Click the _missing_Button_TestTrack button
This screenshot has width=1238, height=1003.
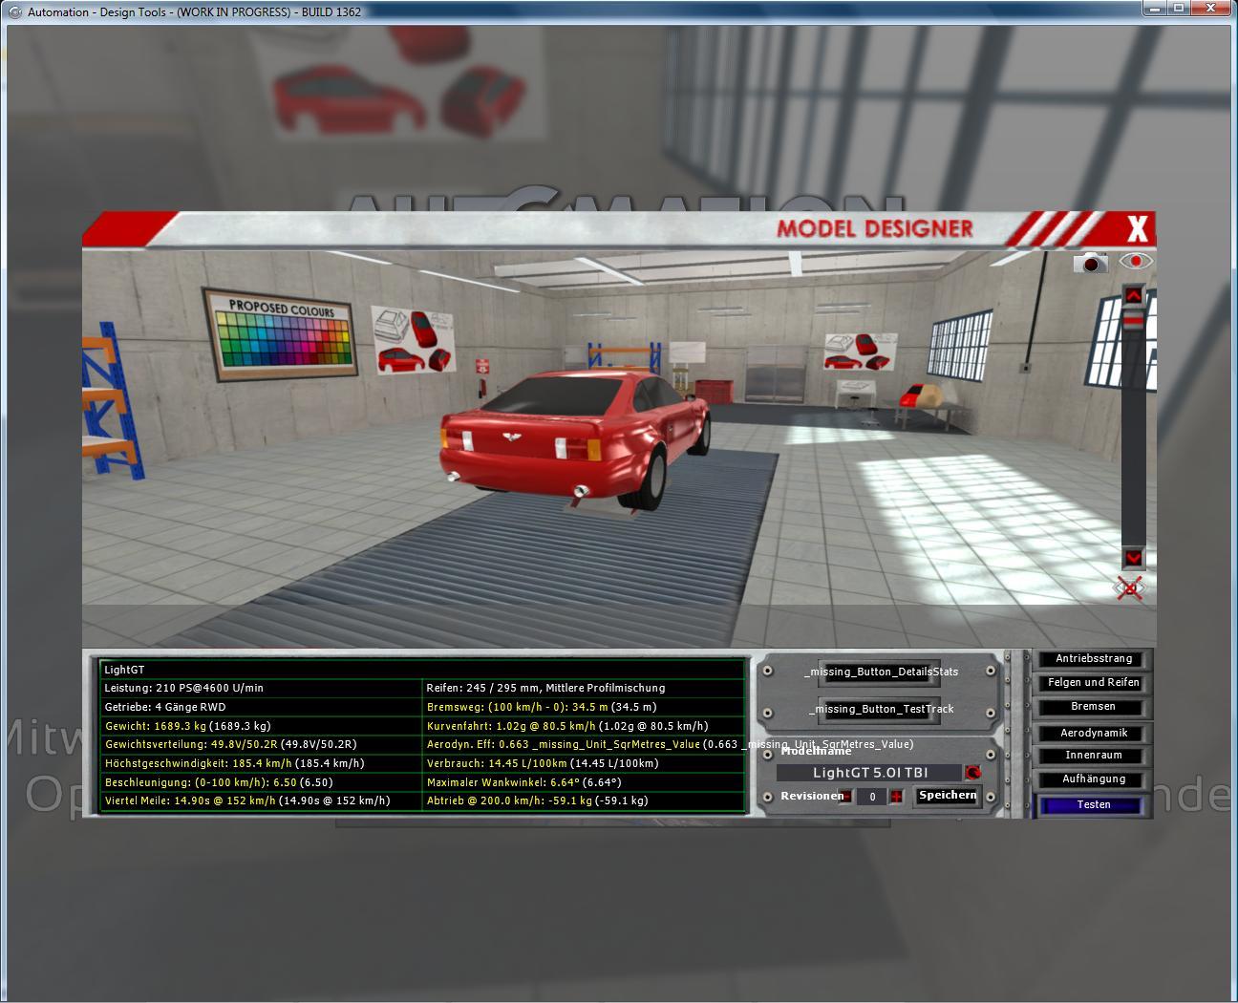pos(880,709)
